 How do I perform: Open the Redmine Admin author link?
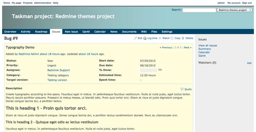(29, 54)
